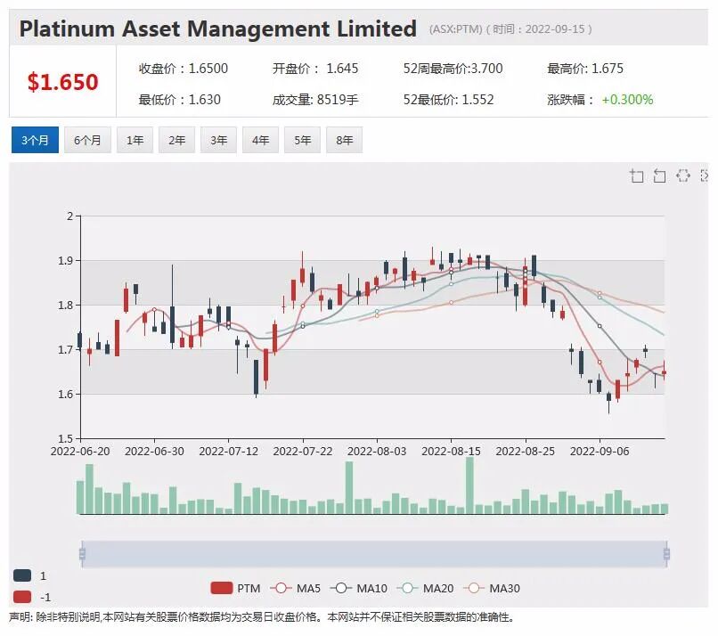Screen dimensions: 718x636
Task: Click the 1.6 y-axis label
Action: click(x=66, y=395)
